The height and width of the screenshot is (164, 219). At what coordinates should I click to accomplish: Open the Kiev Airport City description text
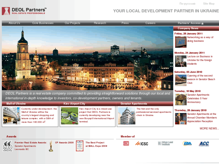coord(96,115)
